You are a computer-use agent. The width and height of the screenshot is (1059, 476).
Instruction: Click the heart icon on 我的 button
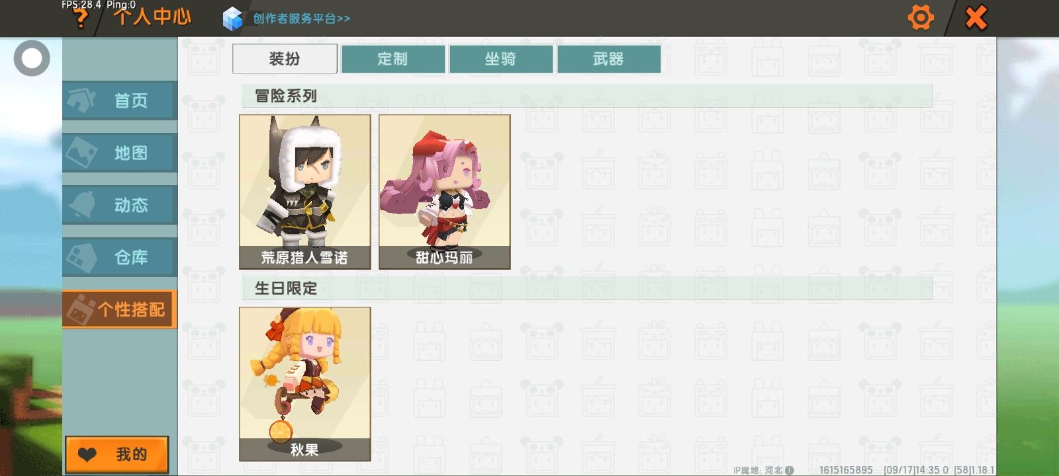pos(87,454)
